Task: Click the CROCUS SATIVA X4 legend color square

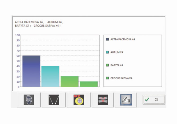Action: [108, 78]
